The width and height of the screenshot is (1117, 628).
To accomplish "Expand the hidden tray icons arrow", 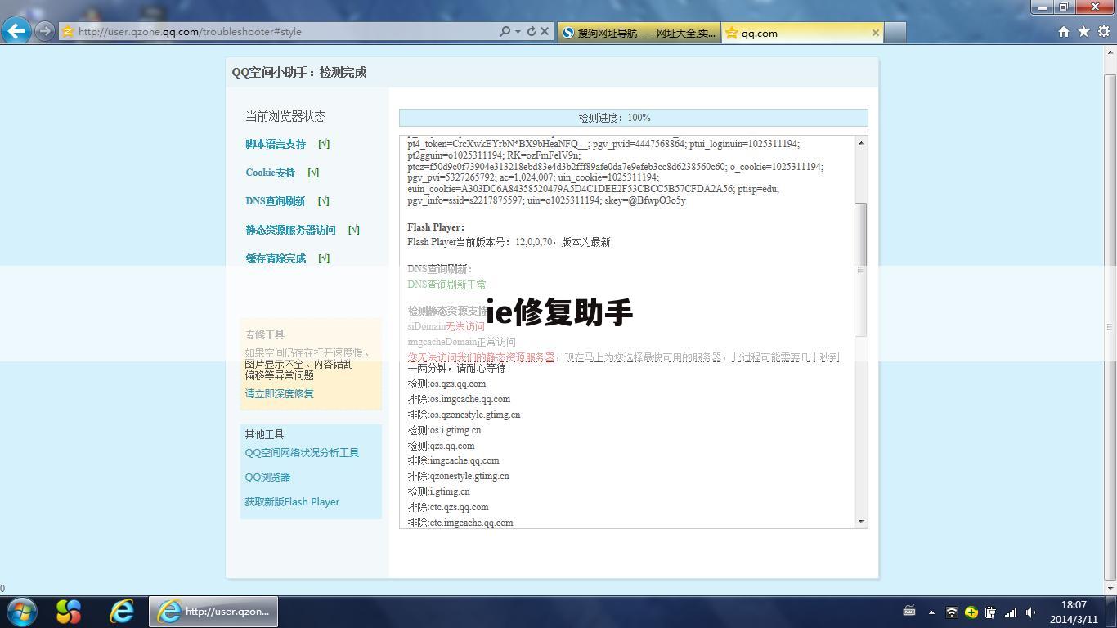I will coord(931,612).
